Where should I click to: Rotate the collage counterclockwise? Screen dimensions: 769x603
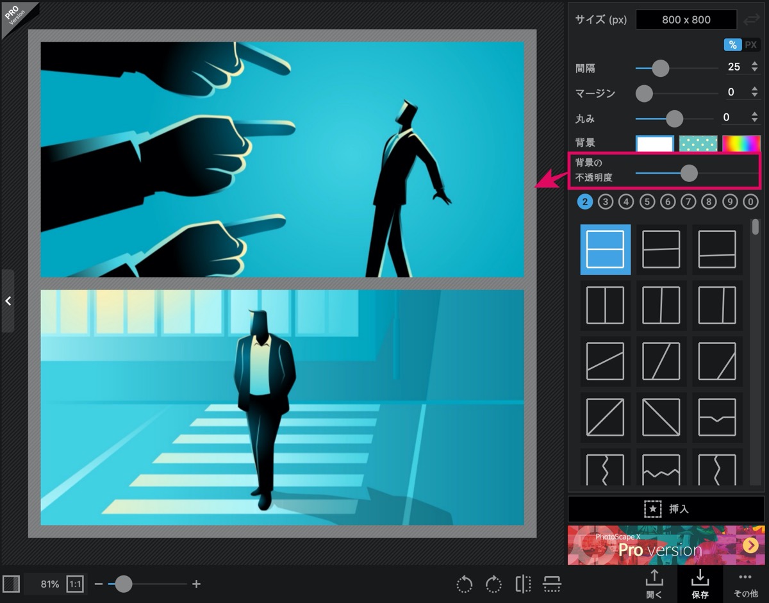click(x=465, y=584)
